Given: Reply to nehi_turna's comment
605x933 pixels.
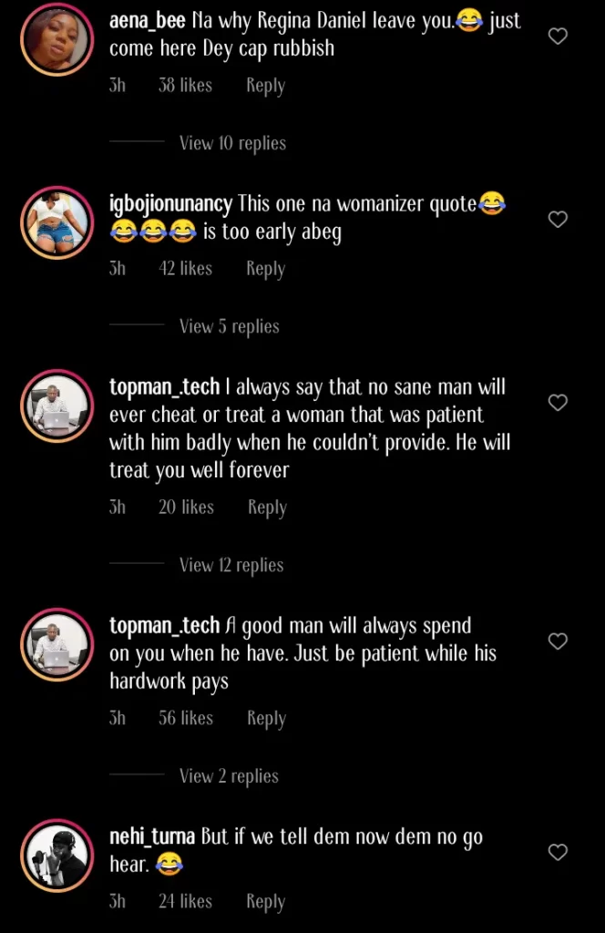Looking at the screenshot, I should [x=265, y=902].
